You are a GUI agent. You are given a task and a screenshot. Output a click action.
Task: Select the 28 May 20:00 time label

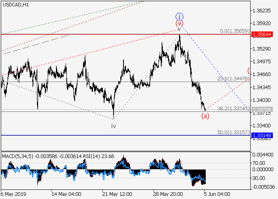point(168,194)
